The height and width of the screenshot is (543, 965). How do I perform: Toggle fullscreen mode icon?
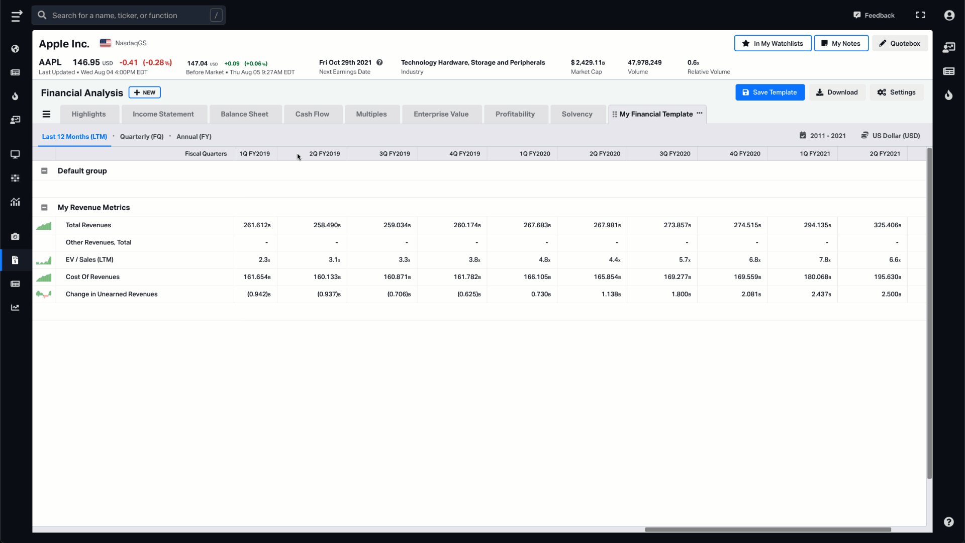click(920, 15)
